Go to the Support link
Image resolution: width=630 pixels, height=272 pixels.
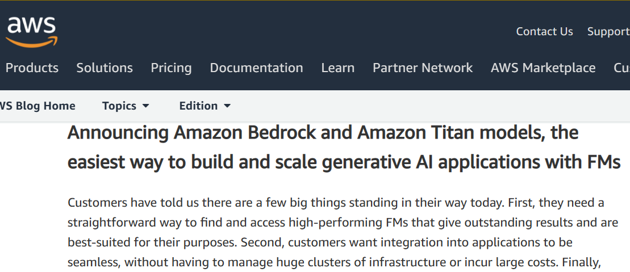(608, 32)
